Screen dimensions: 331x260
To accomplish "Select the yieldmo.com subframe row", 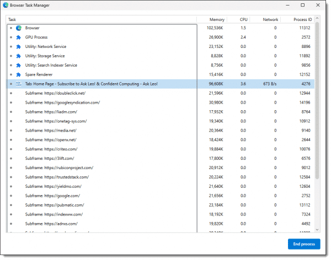I will coord(161,186).
